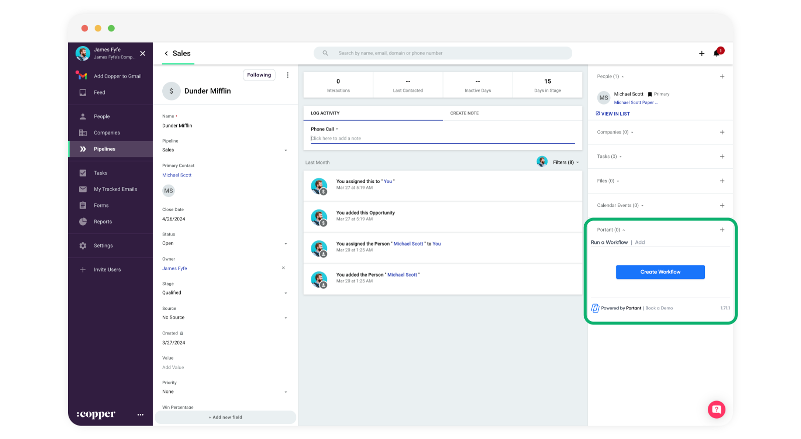Expand the Stage dropdown showing Qualified

286,293
